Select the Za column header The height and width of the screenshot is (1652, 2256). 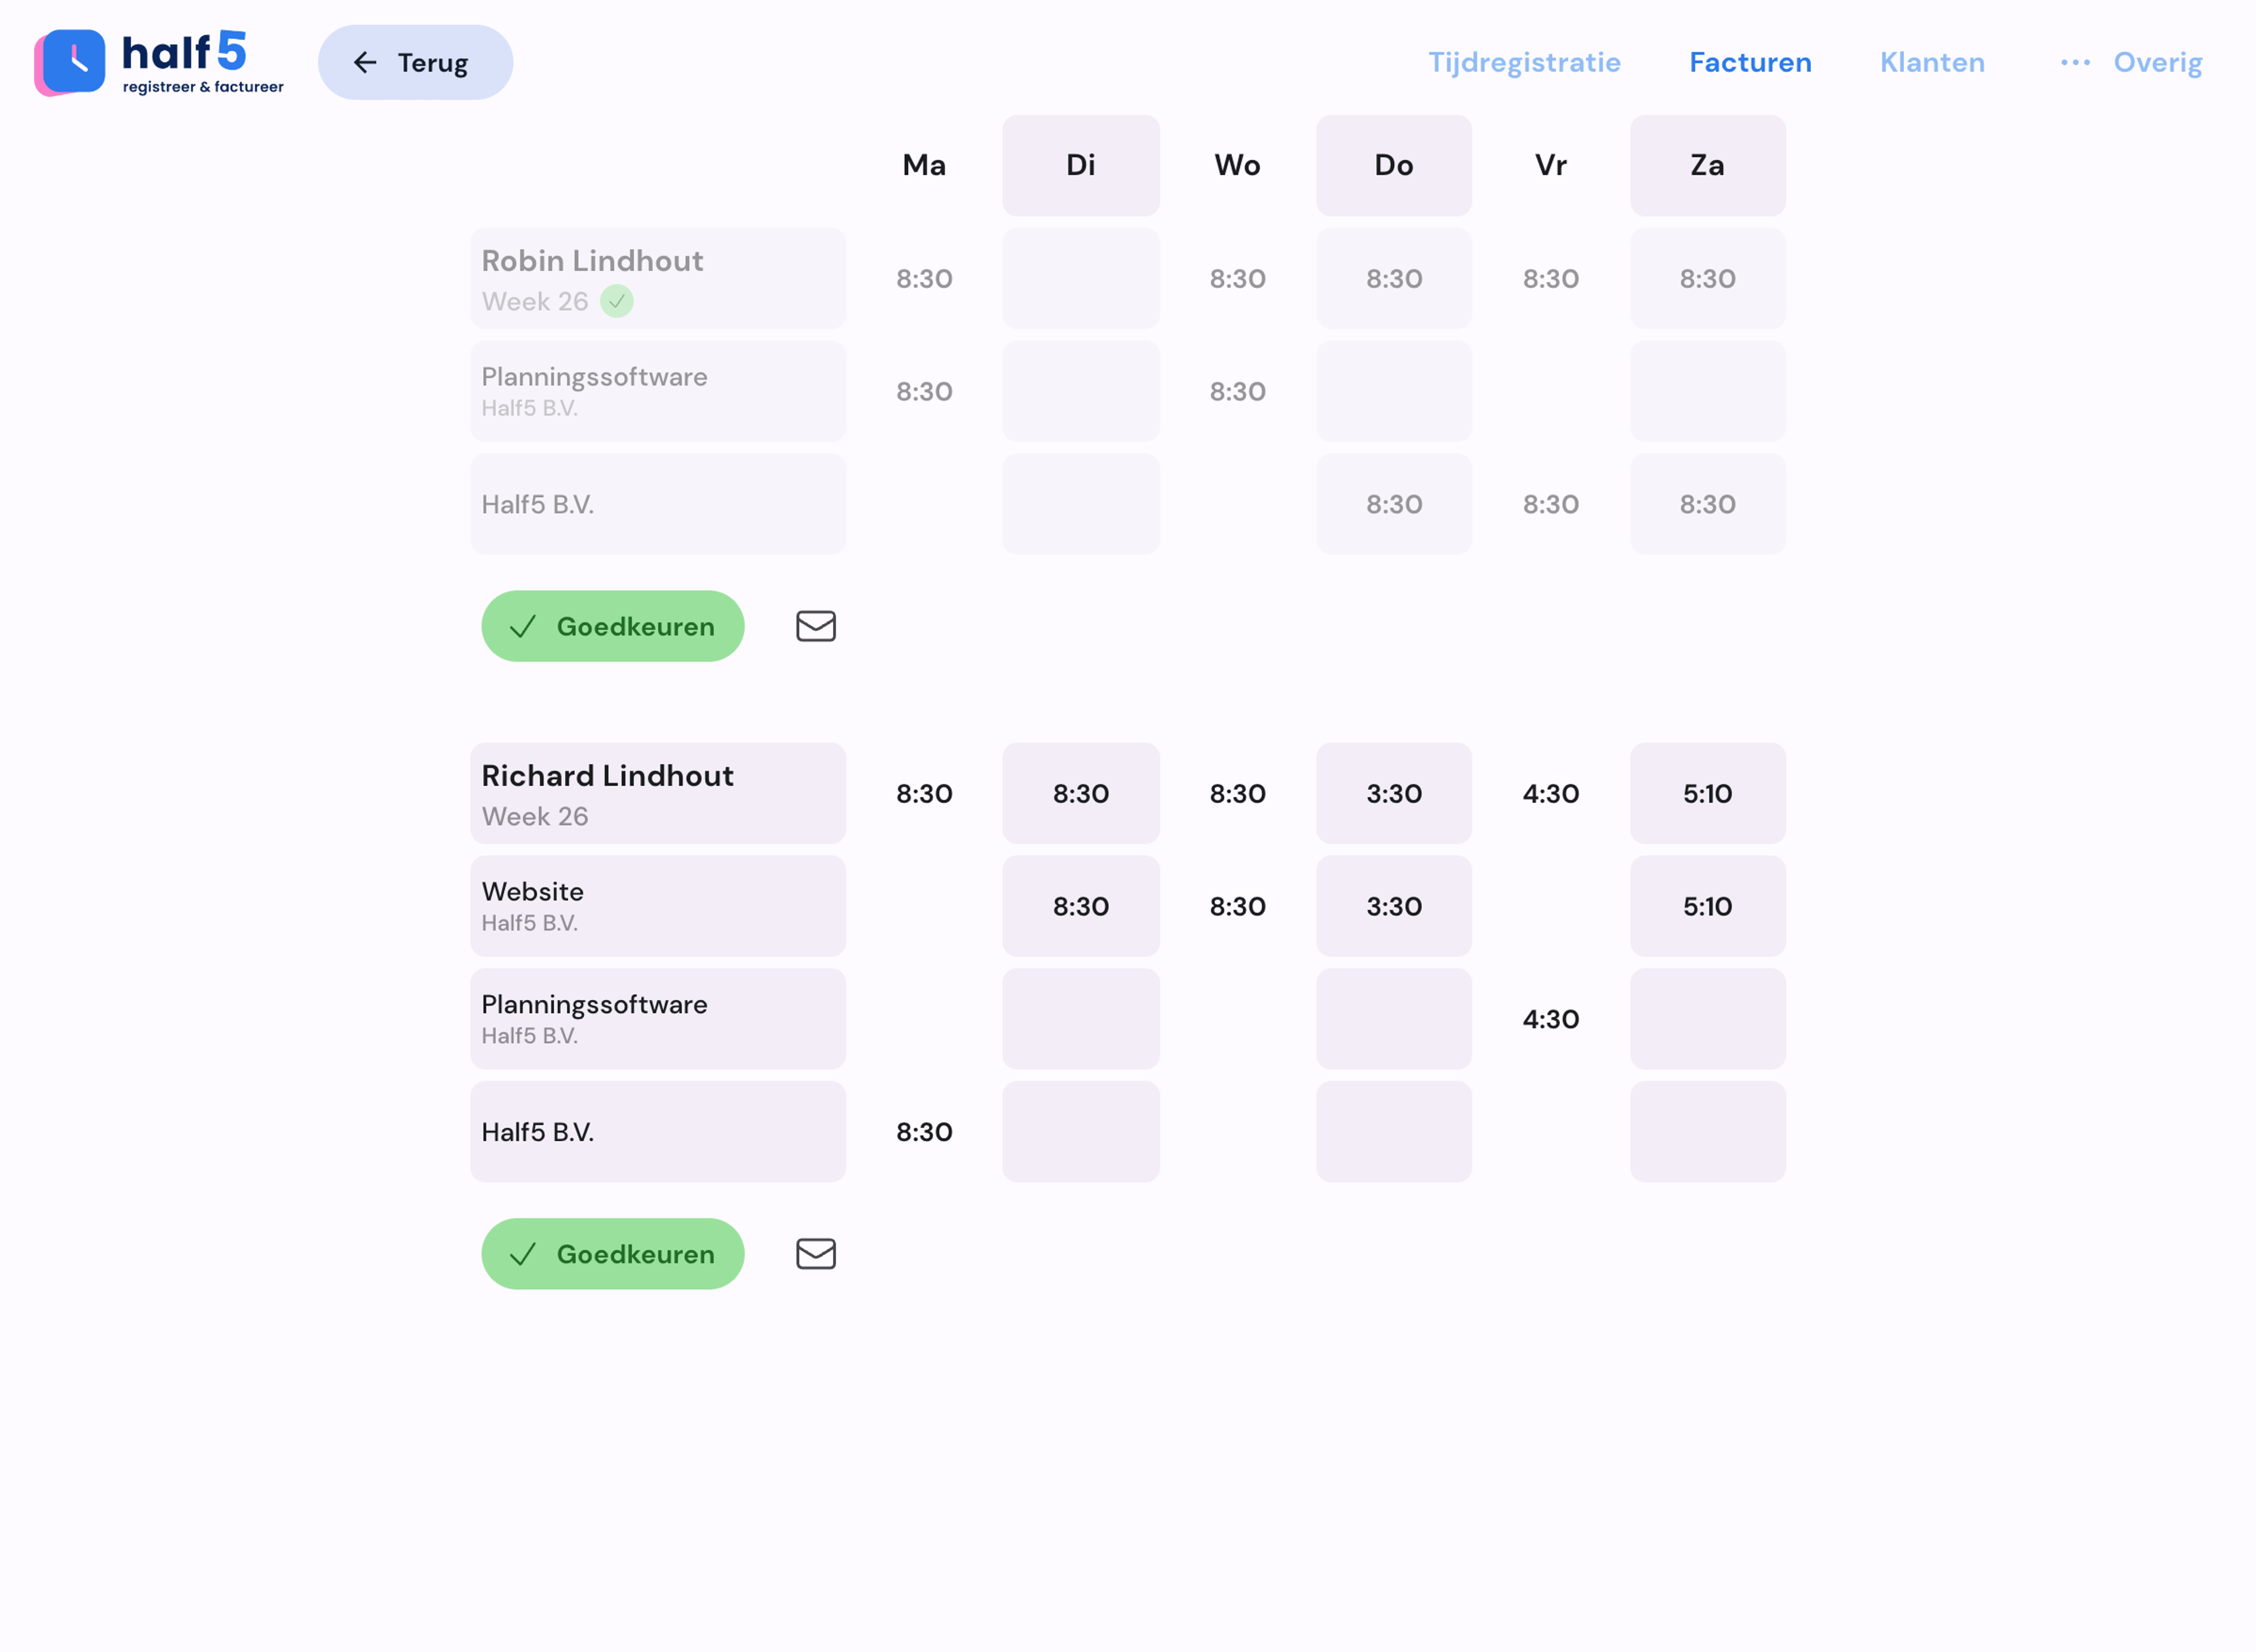(x=1707, y=165)
